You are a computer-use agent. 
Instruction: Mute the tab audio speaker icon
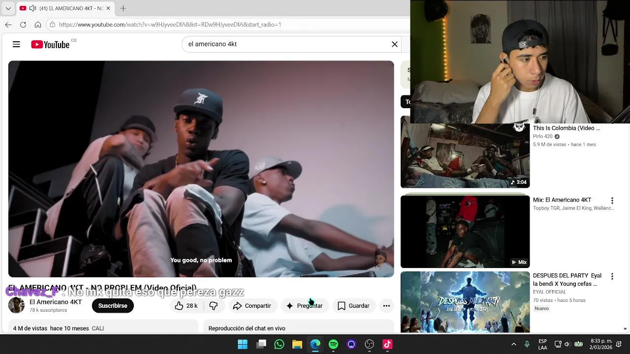(x=32, y=8)
